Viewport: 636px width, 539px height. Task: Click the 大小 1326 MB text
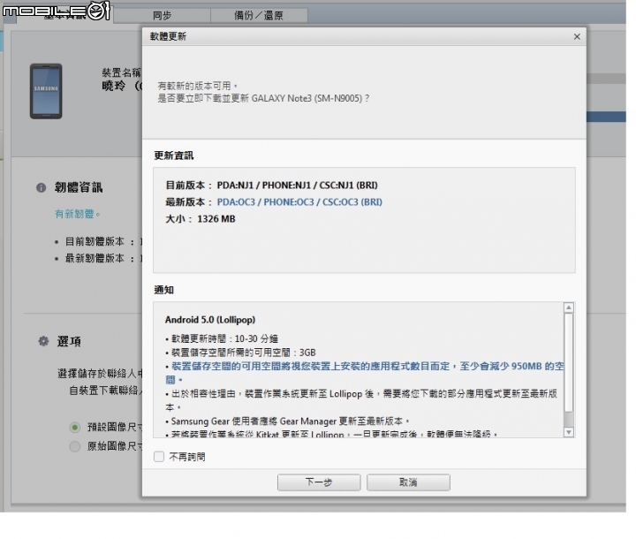coord(201,219)
